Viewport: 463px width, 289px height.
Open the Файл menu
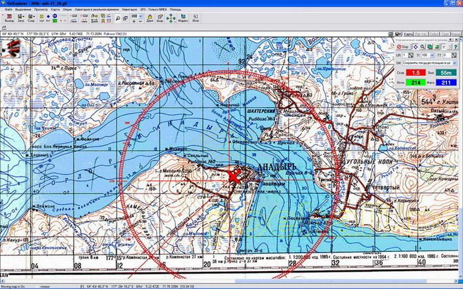click(x=9, y=9)
